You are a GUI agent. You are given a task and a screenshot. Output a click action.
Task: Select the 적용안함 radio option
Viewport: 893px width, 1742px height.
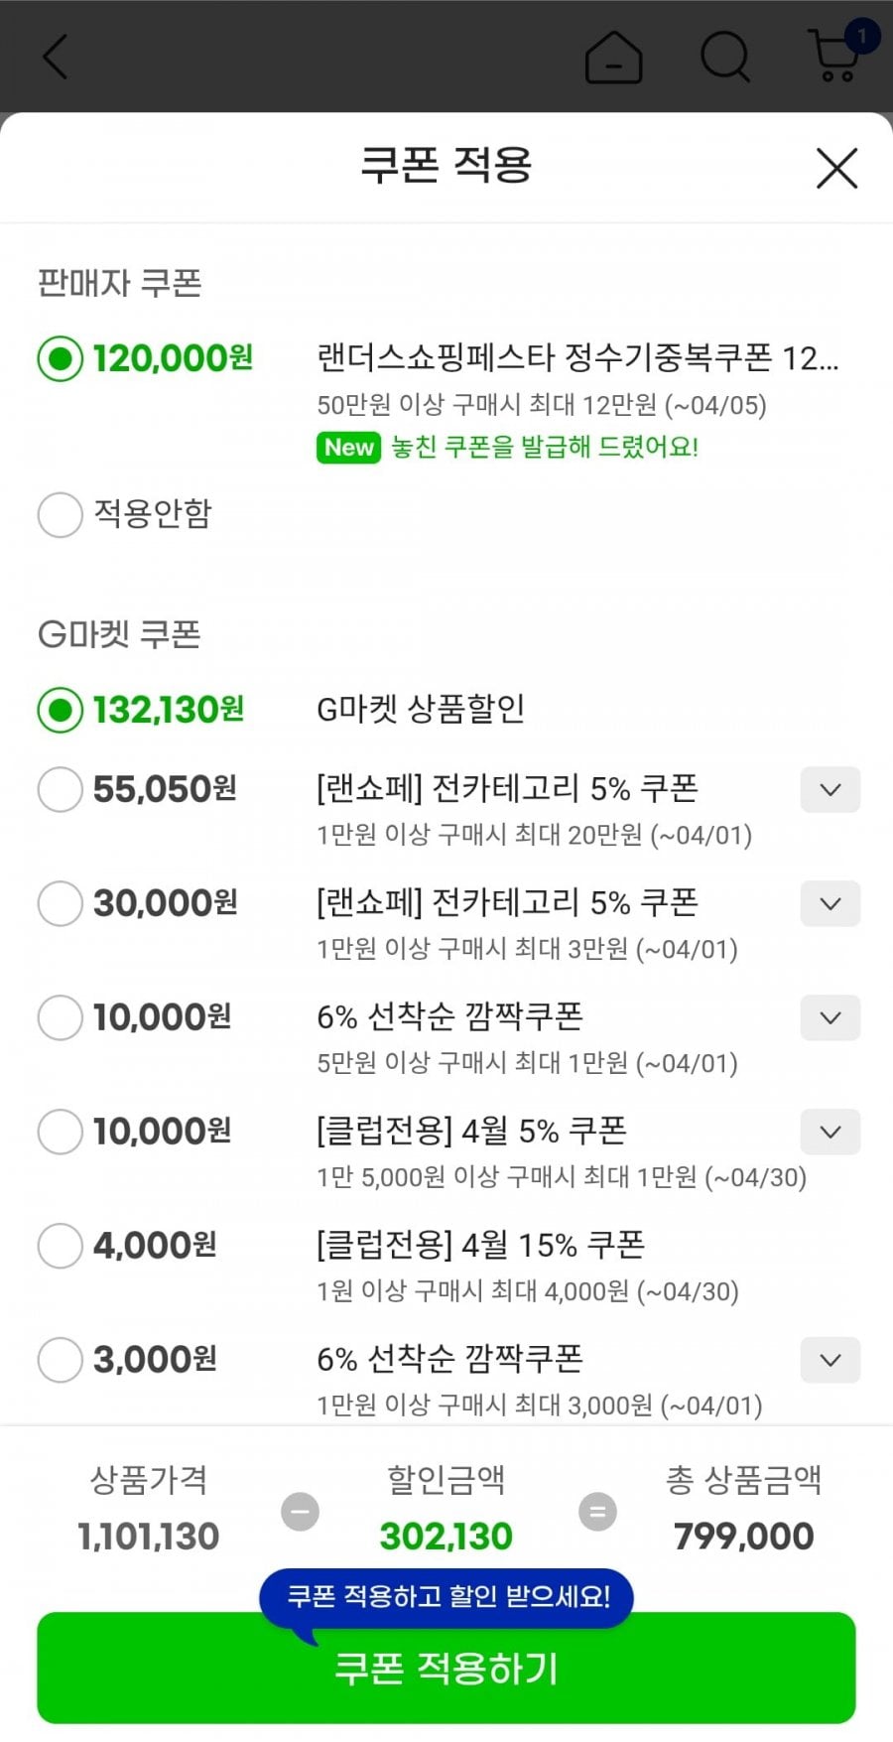click(60, 514)
